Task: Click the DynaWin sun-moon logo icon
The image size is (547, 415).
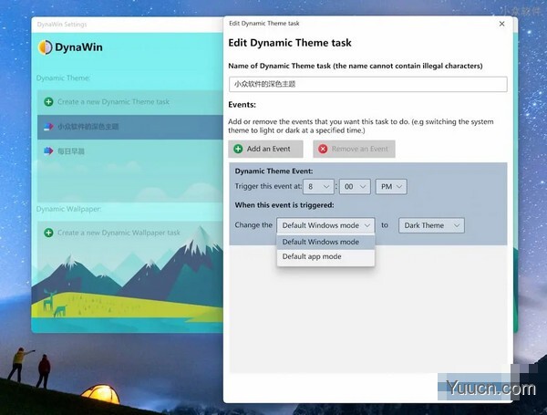Action: (x=46, y=47)
